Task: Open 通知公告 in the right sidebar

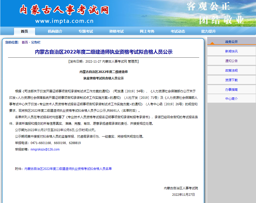Action: click(x=231, y=61)
